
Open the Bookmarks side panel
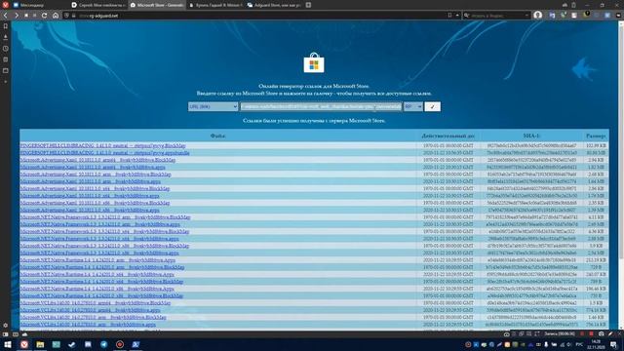click(x=6, y=26)
